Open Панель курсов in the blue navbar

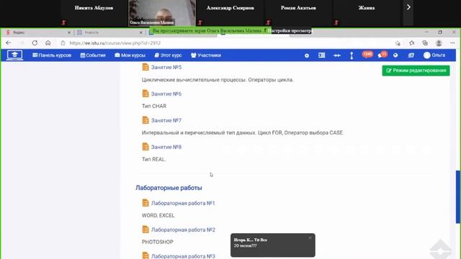click(x=52, y=55)
